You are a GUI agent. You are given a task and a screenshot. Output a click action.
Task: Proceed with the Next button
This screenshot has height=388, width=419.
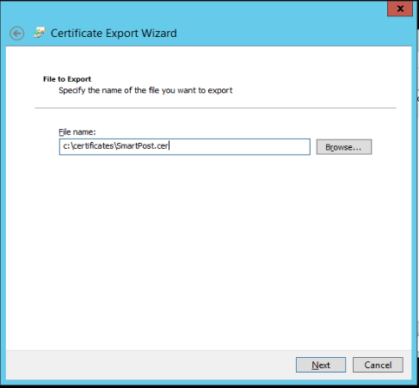coord(321,365)
